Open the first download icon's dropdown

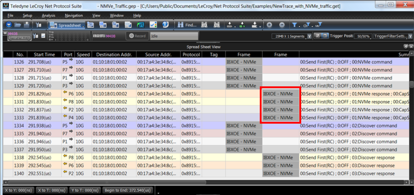pos(235,26)
